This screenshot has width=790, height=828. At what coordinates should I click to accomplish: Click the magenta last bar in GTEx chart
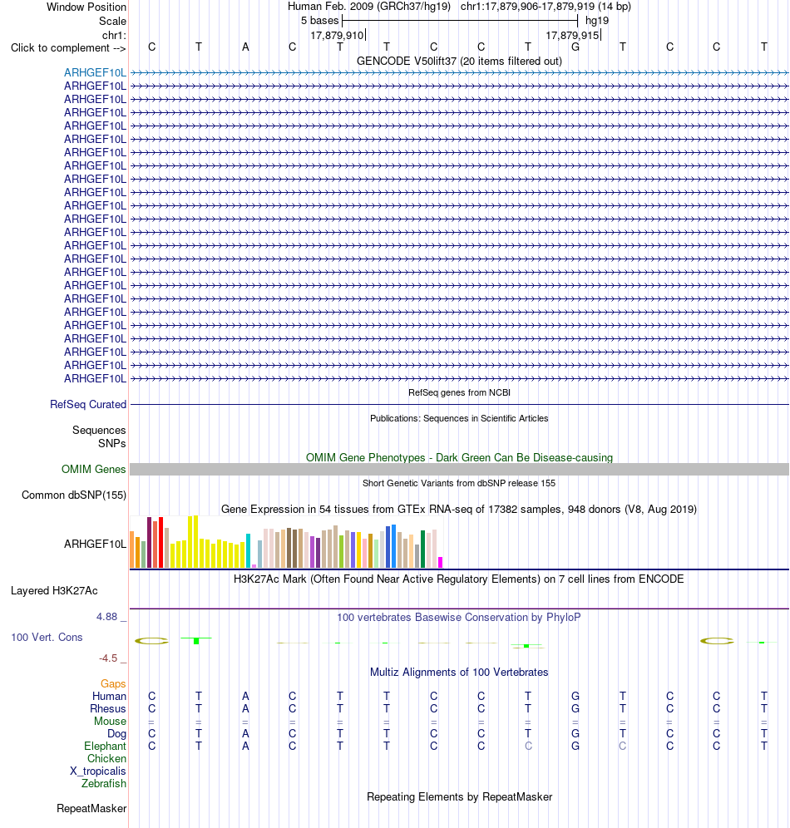click(x=441, y=562)
